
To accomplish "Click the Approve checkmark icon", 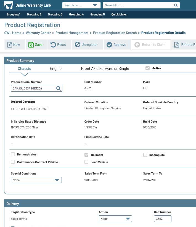I will [x=109, y=45].
